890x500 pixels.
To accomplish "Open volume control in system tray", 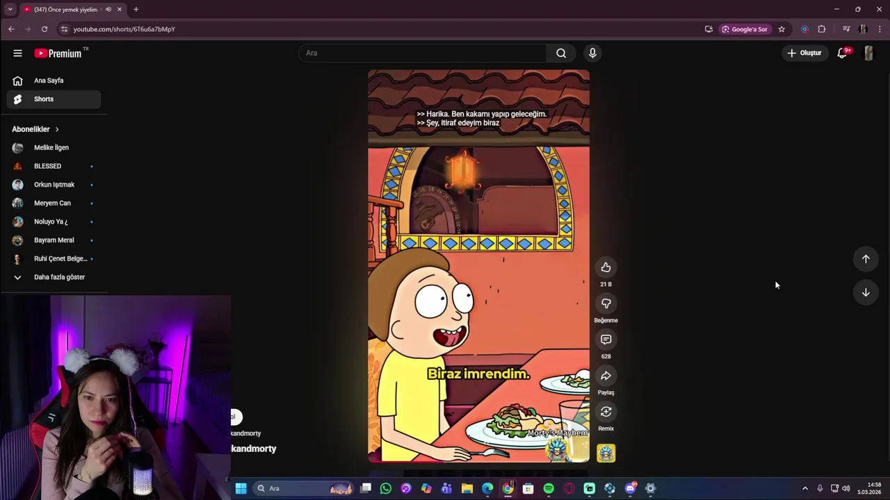I will (846, 488).
